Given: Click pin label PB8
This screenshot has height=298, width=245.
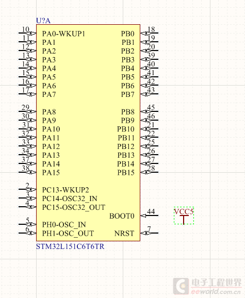Looking at the screenshot, I should (x=128, y=112).
